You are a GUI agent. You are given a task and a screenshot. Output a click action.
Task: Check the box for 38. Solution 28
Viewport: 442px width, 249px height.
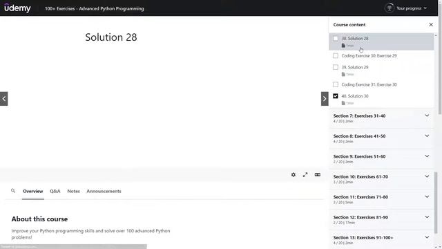tap(336, 39)
